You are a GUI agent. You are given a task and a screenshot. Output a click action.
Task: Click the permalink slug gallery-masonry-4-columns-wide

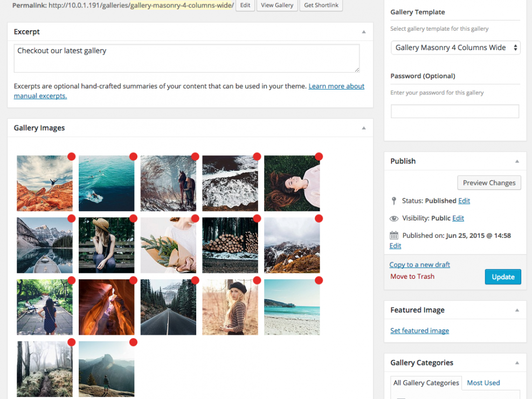click(182, 5)
